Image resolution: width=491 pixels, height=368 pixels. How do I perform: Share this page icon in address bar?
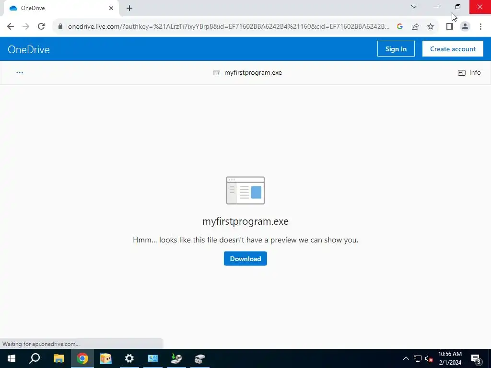[415, 27]
